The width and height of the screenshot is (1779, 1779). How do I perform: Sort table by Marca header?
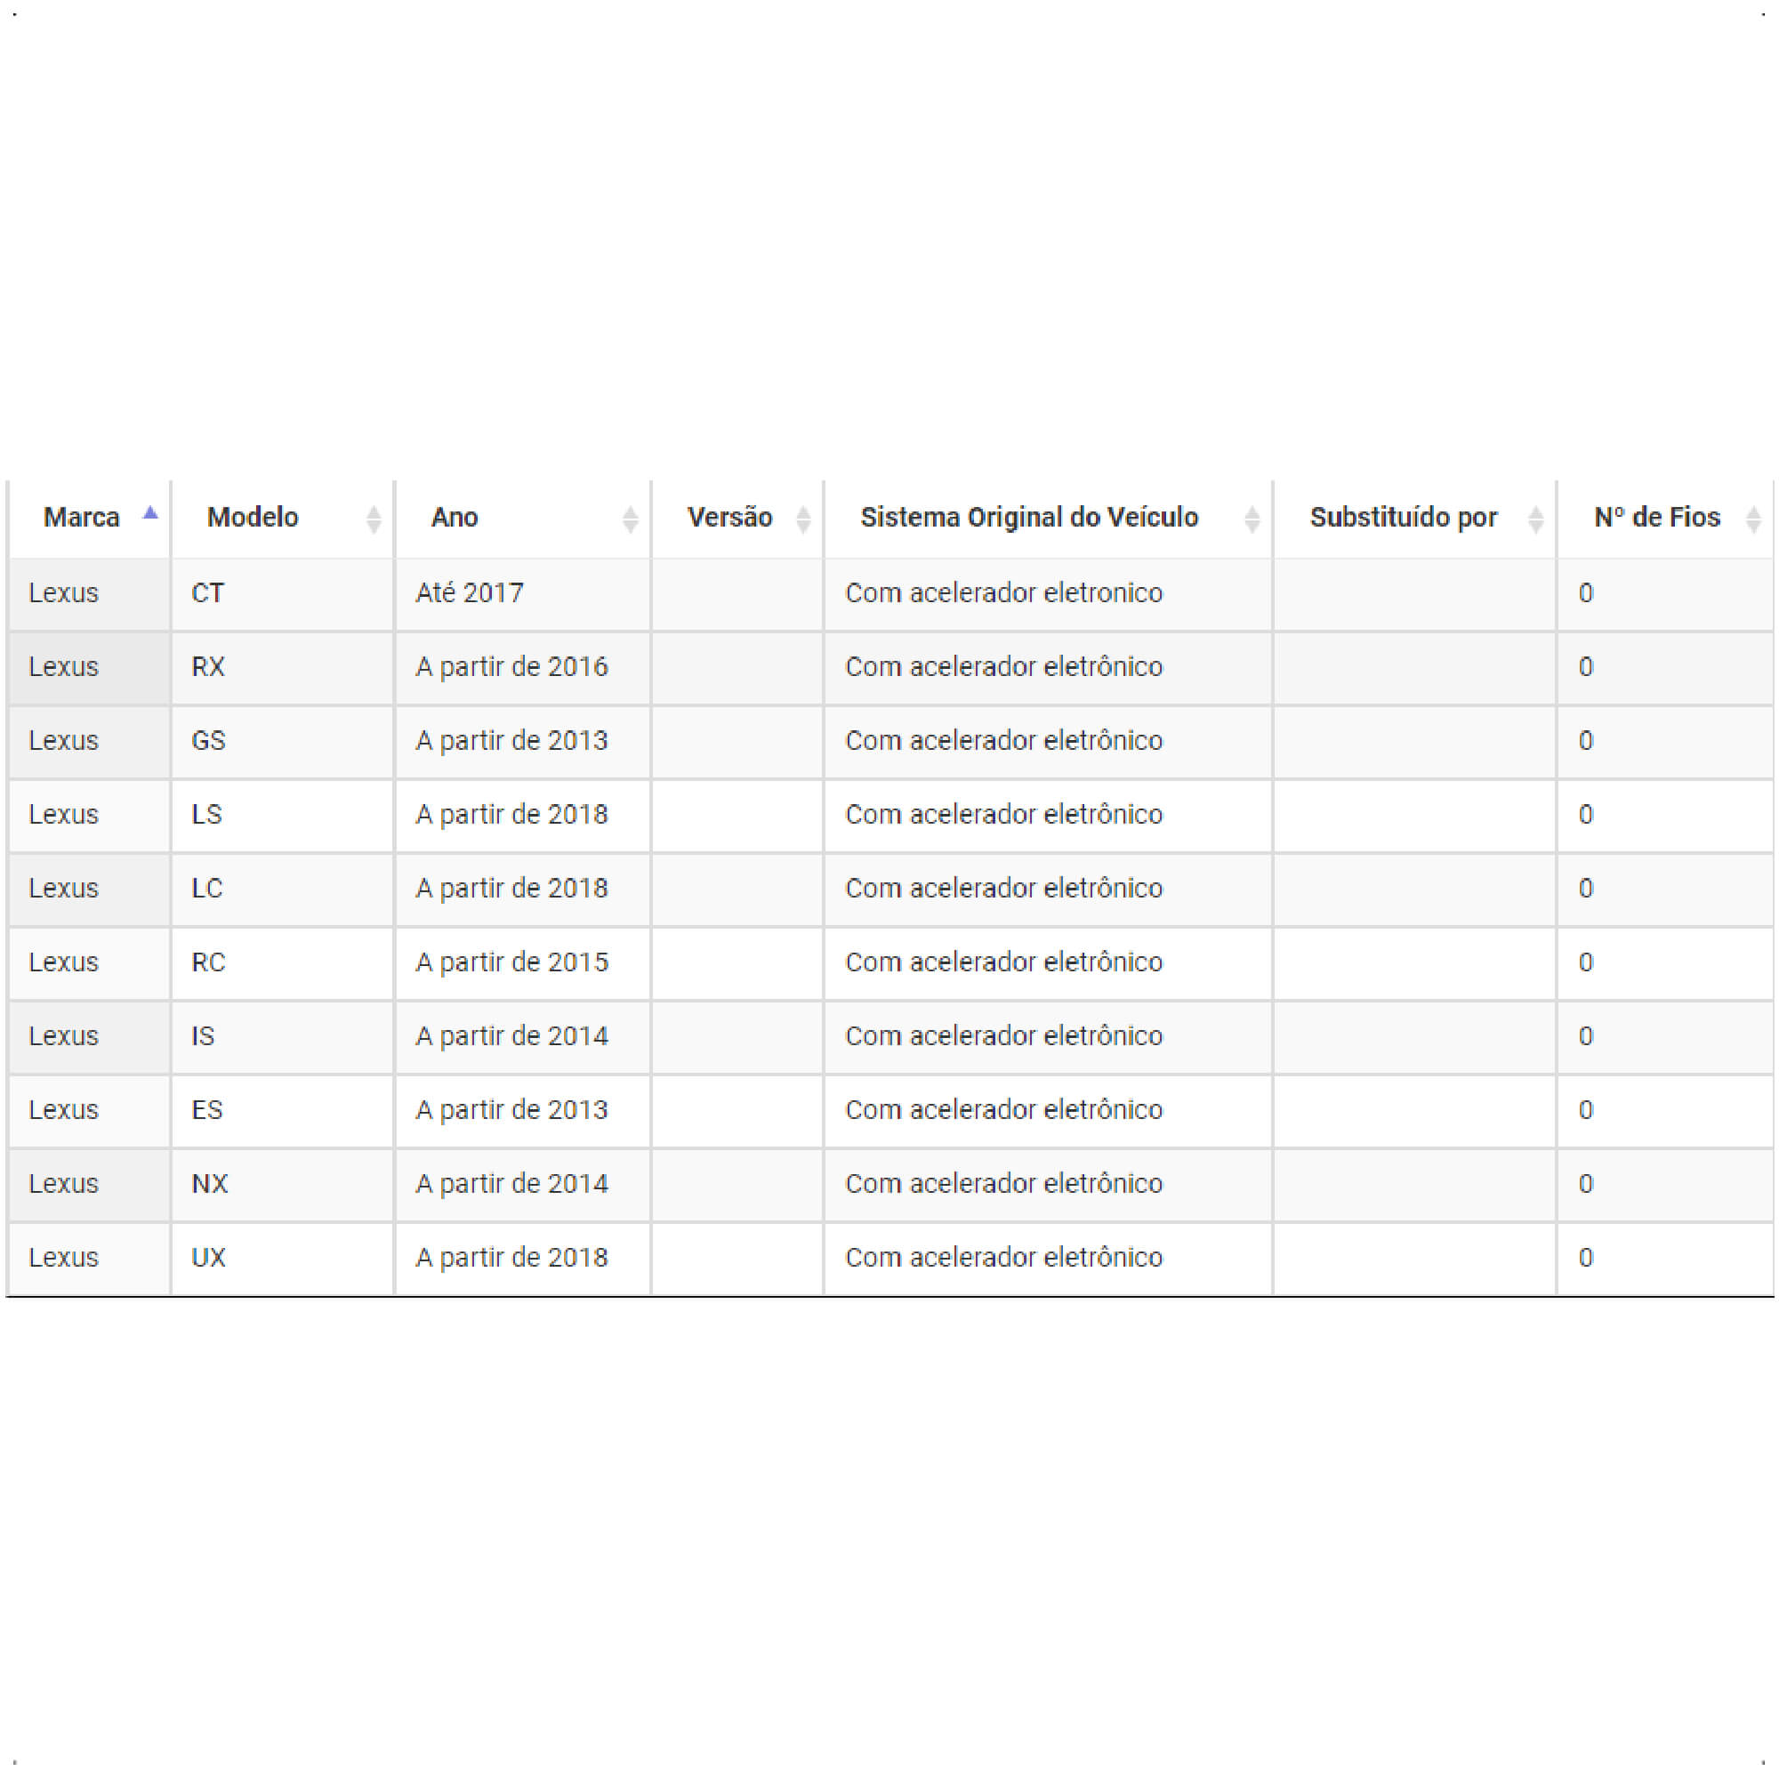point(89,519)
